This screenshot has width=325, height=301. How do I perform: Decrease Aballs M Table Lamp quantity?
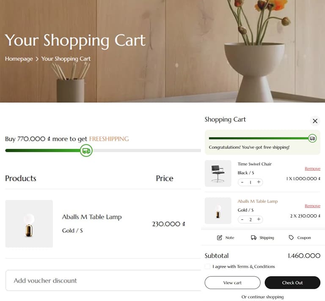pyautogui.click(x=242, y=219)
